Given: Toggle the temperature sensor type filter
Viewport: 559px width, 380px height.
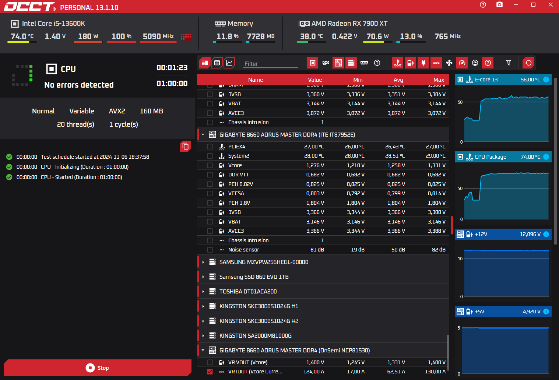Looking at the screenshot, I should pos(398,63).
